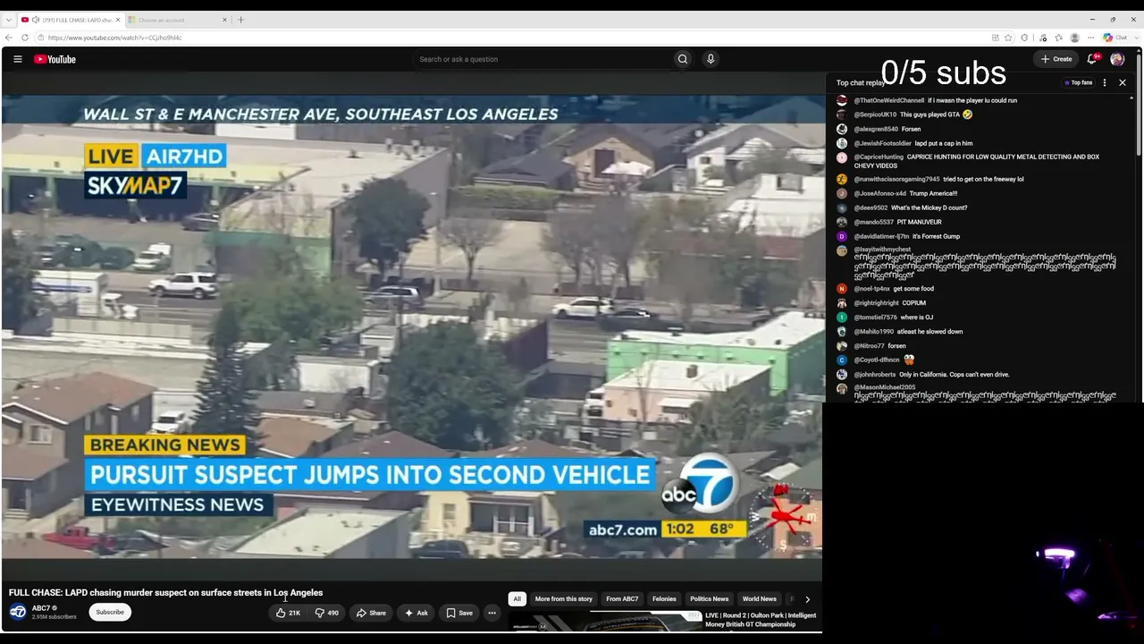Open @ThatOneWeirdChannel chat author
The width and height of the screenshot is (1144, 644).
point(889,100)
